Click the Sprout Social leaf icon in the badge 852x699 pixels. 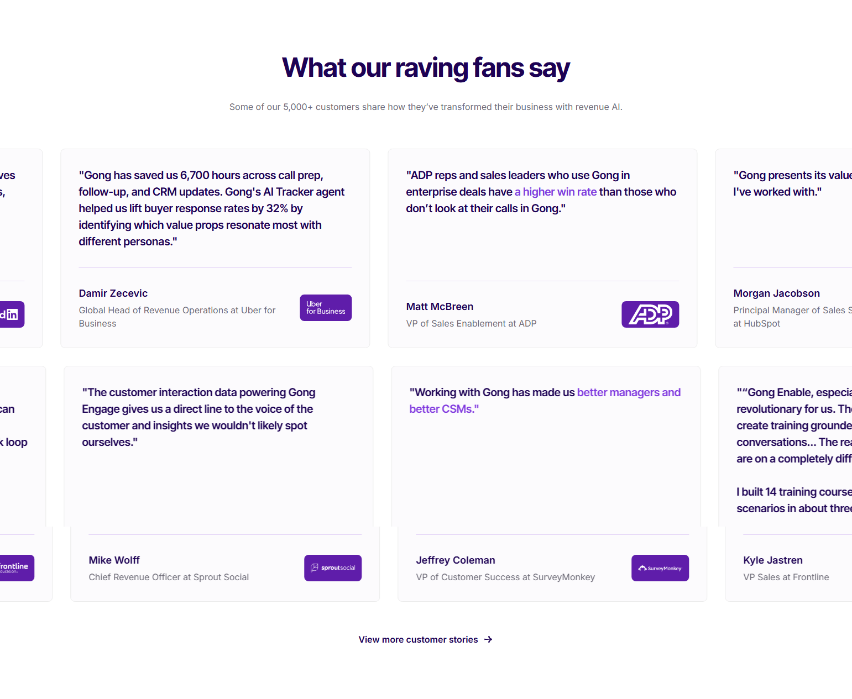313,567
